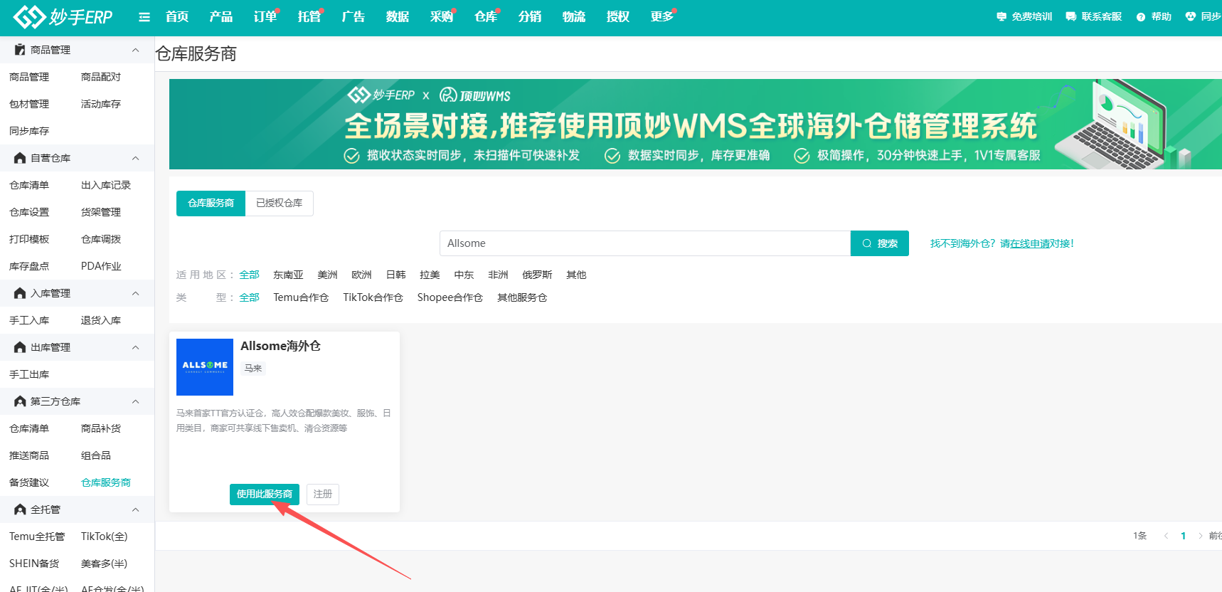Open the Allsome logo thumbnail
The height and width of the screenshot is (592, 1222).
205,367
